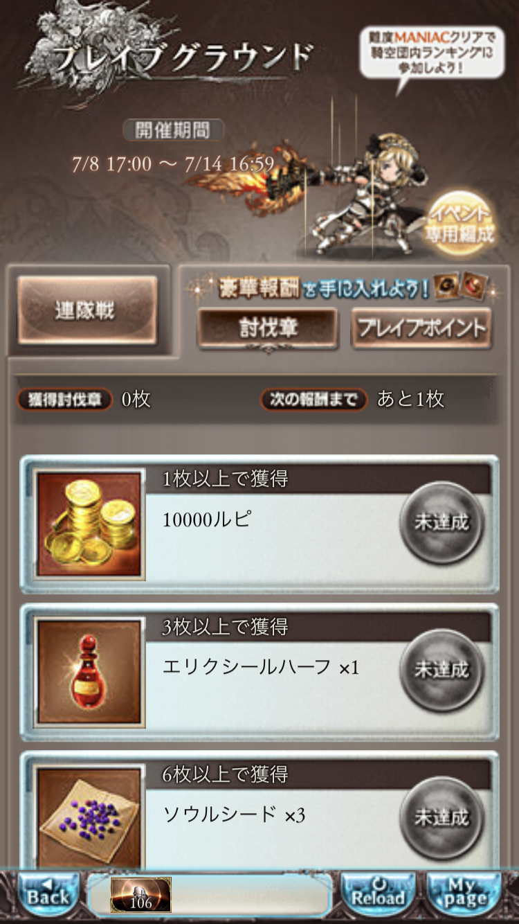
Task: Select the 連隊戦 tab
Action: (87, 310)
